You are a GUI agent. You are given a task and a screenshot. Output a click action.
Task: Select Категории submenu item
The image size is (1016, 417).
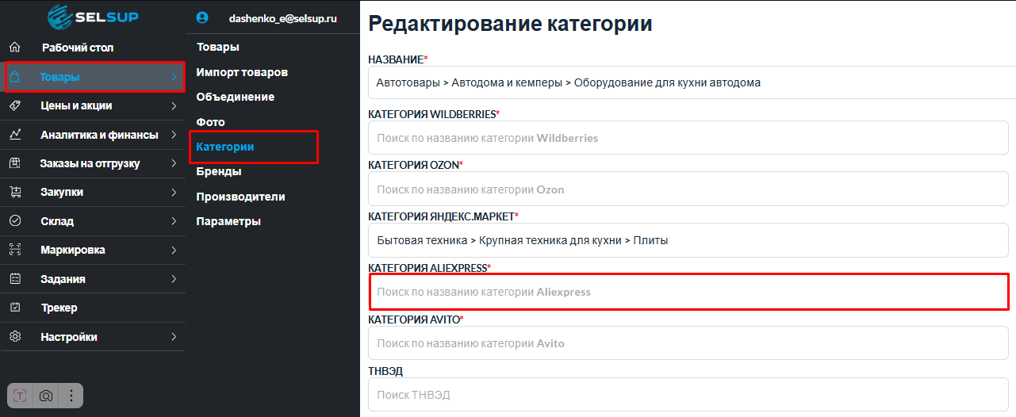point(225,147)
